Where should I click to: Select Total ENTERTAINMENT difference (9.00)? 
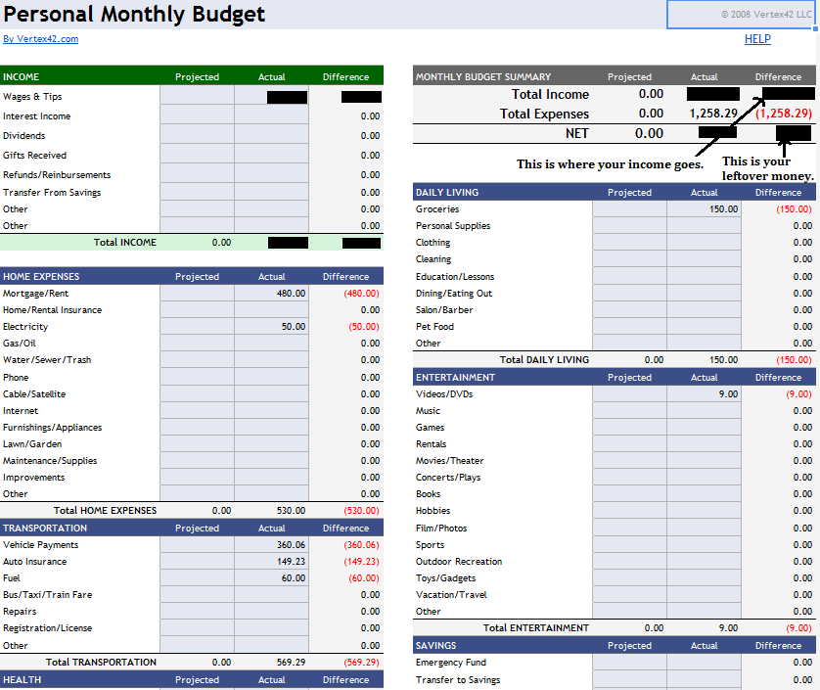[798, 628]
